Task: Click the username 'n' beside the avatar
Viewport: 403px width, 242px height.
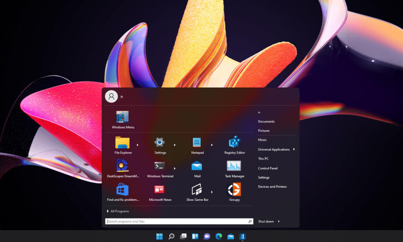Action: click(x=122, y=97)
